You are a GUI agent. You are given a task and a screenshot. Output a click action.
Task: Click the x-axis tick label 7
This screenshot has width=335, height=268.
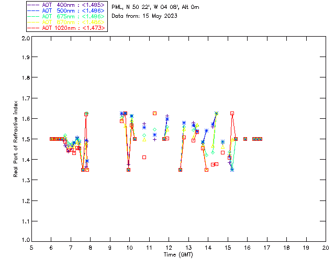[71, 248]
